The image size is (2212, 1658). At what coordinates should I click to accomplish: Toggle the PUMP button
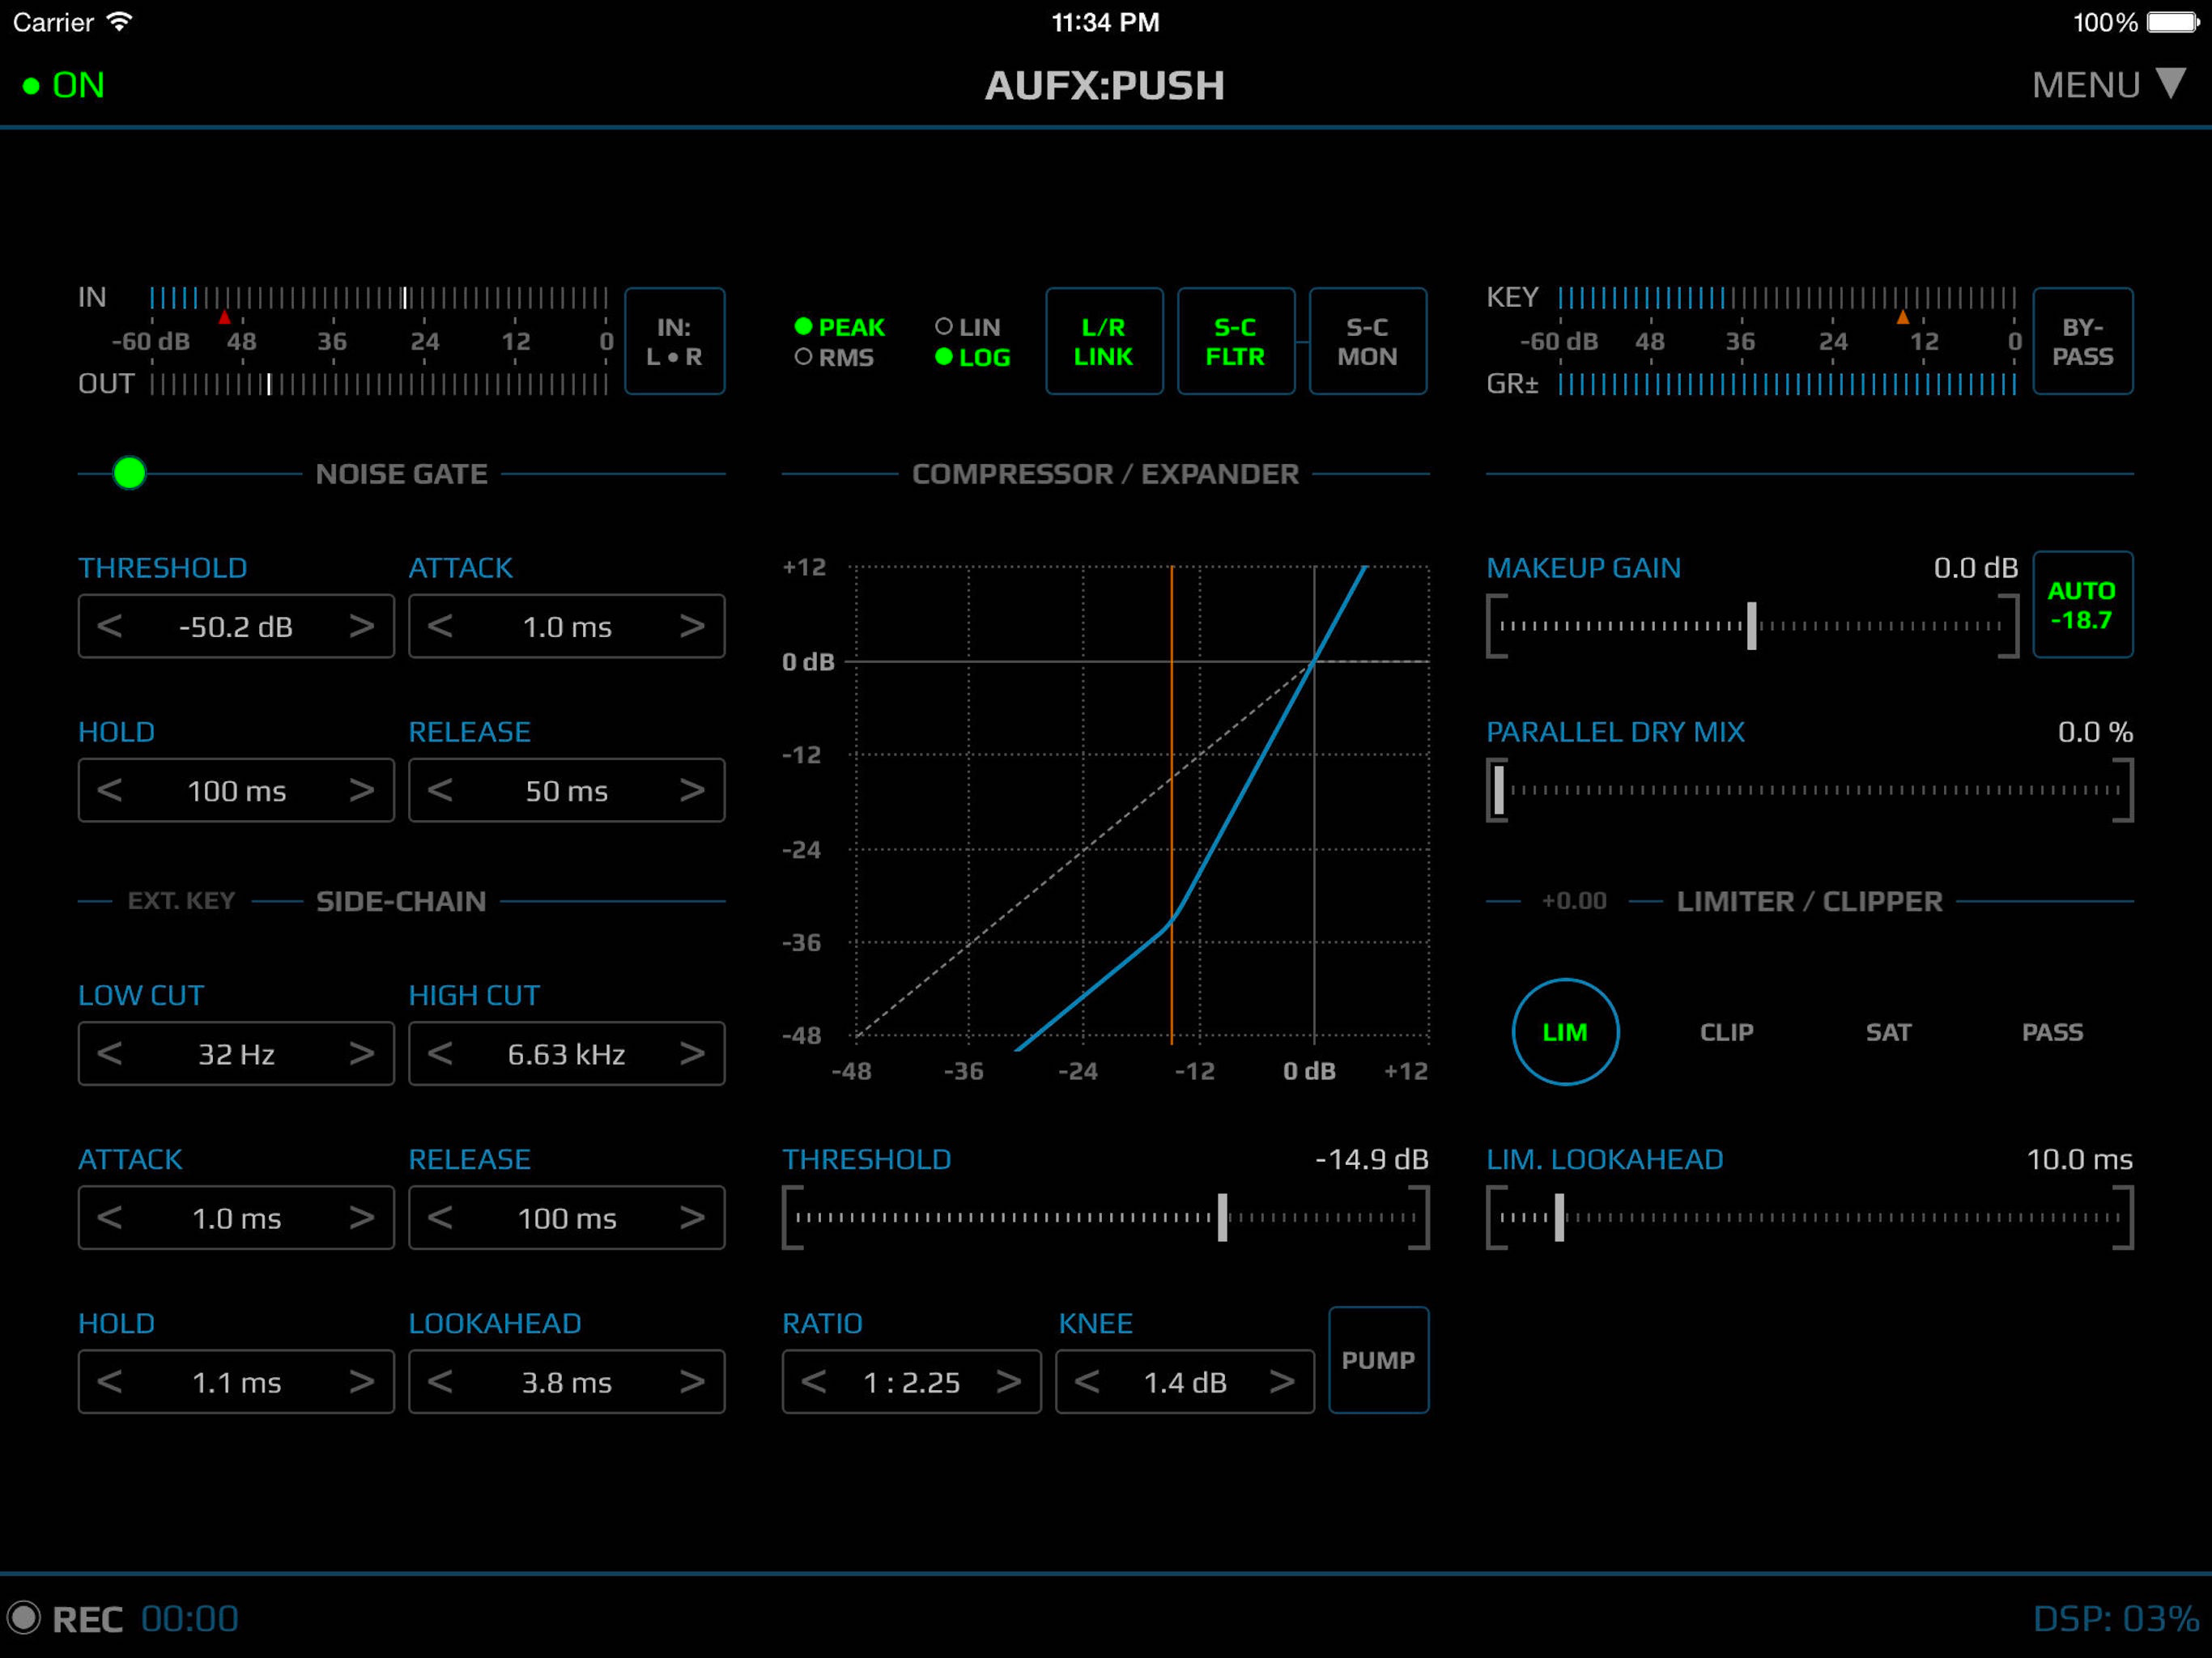[1378, 1359]
